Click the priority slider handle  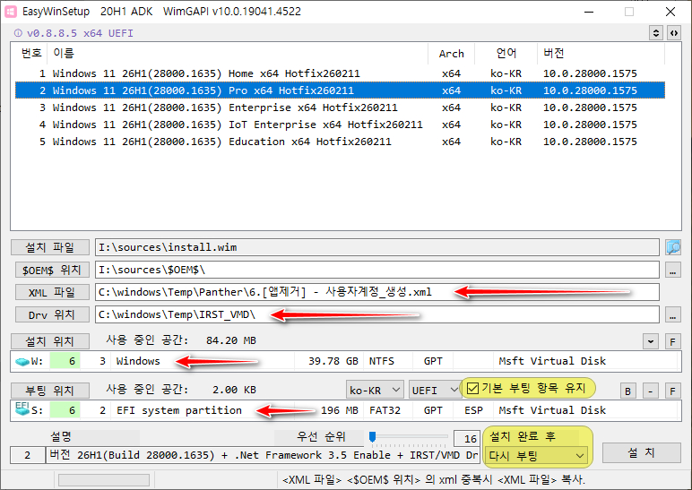[373, 436]
